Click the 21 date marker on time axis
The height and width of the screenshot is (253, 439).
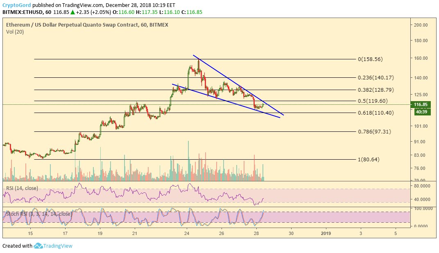(x=135, y=233)
